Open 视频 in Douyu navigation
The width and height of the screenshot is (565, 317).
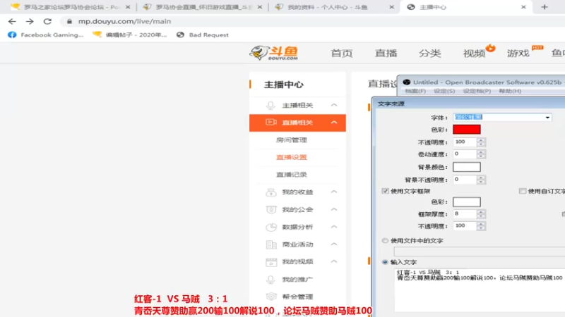[474, 54]
